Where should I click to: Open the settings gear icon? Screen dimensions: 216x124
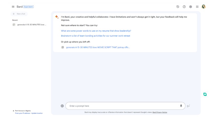190,7
